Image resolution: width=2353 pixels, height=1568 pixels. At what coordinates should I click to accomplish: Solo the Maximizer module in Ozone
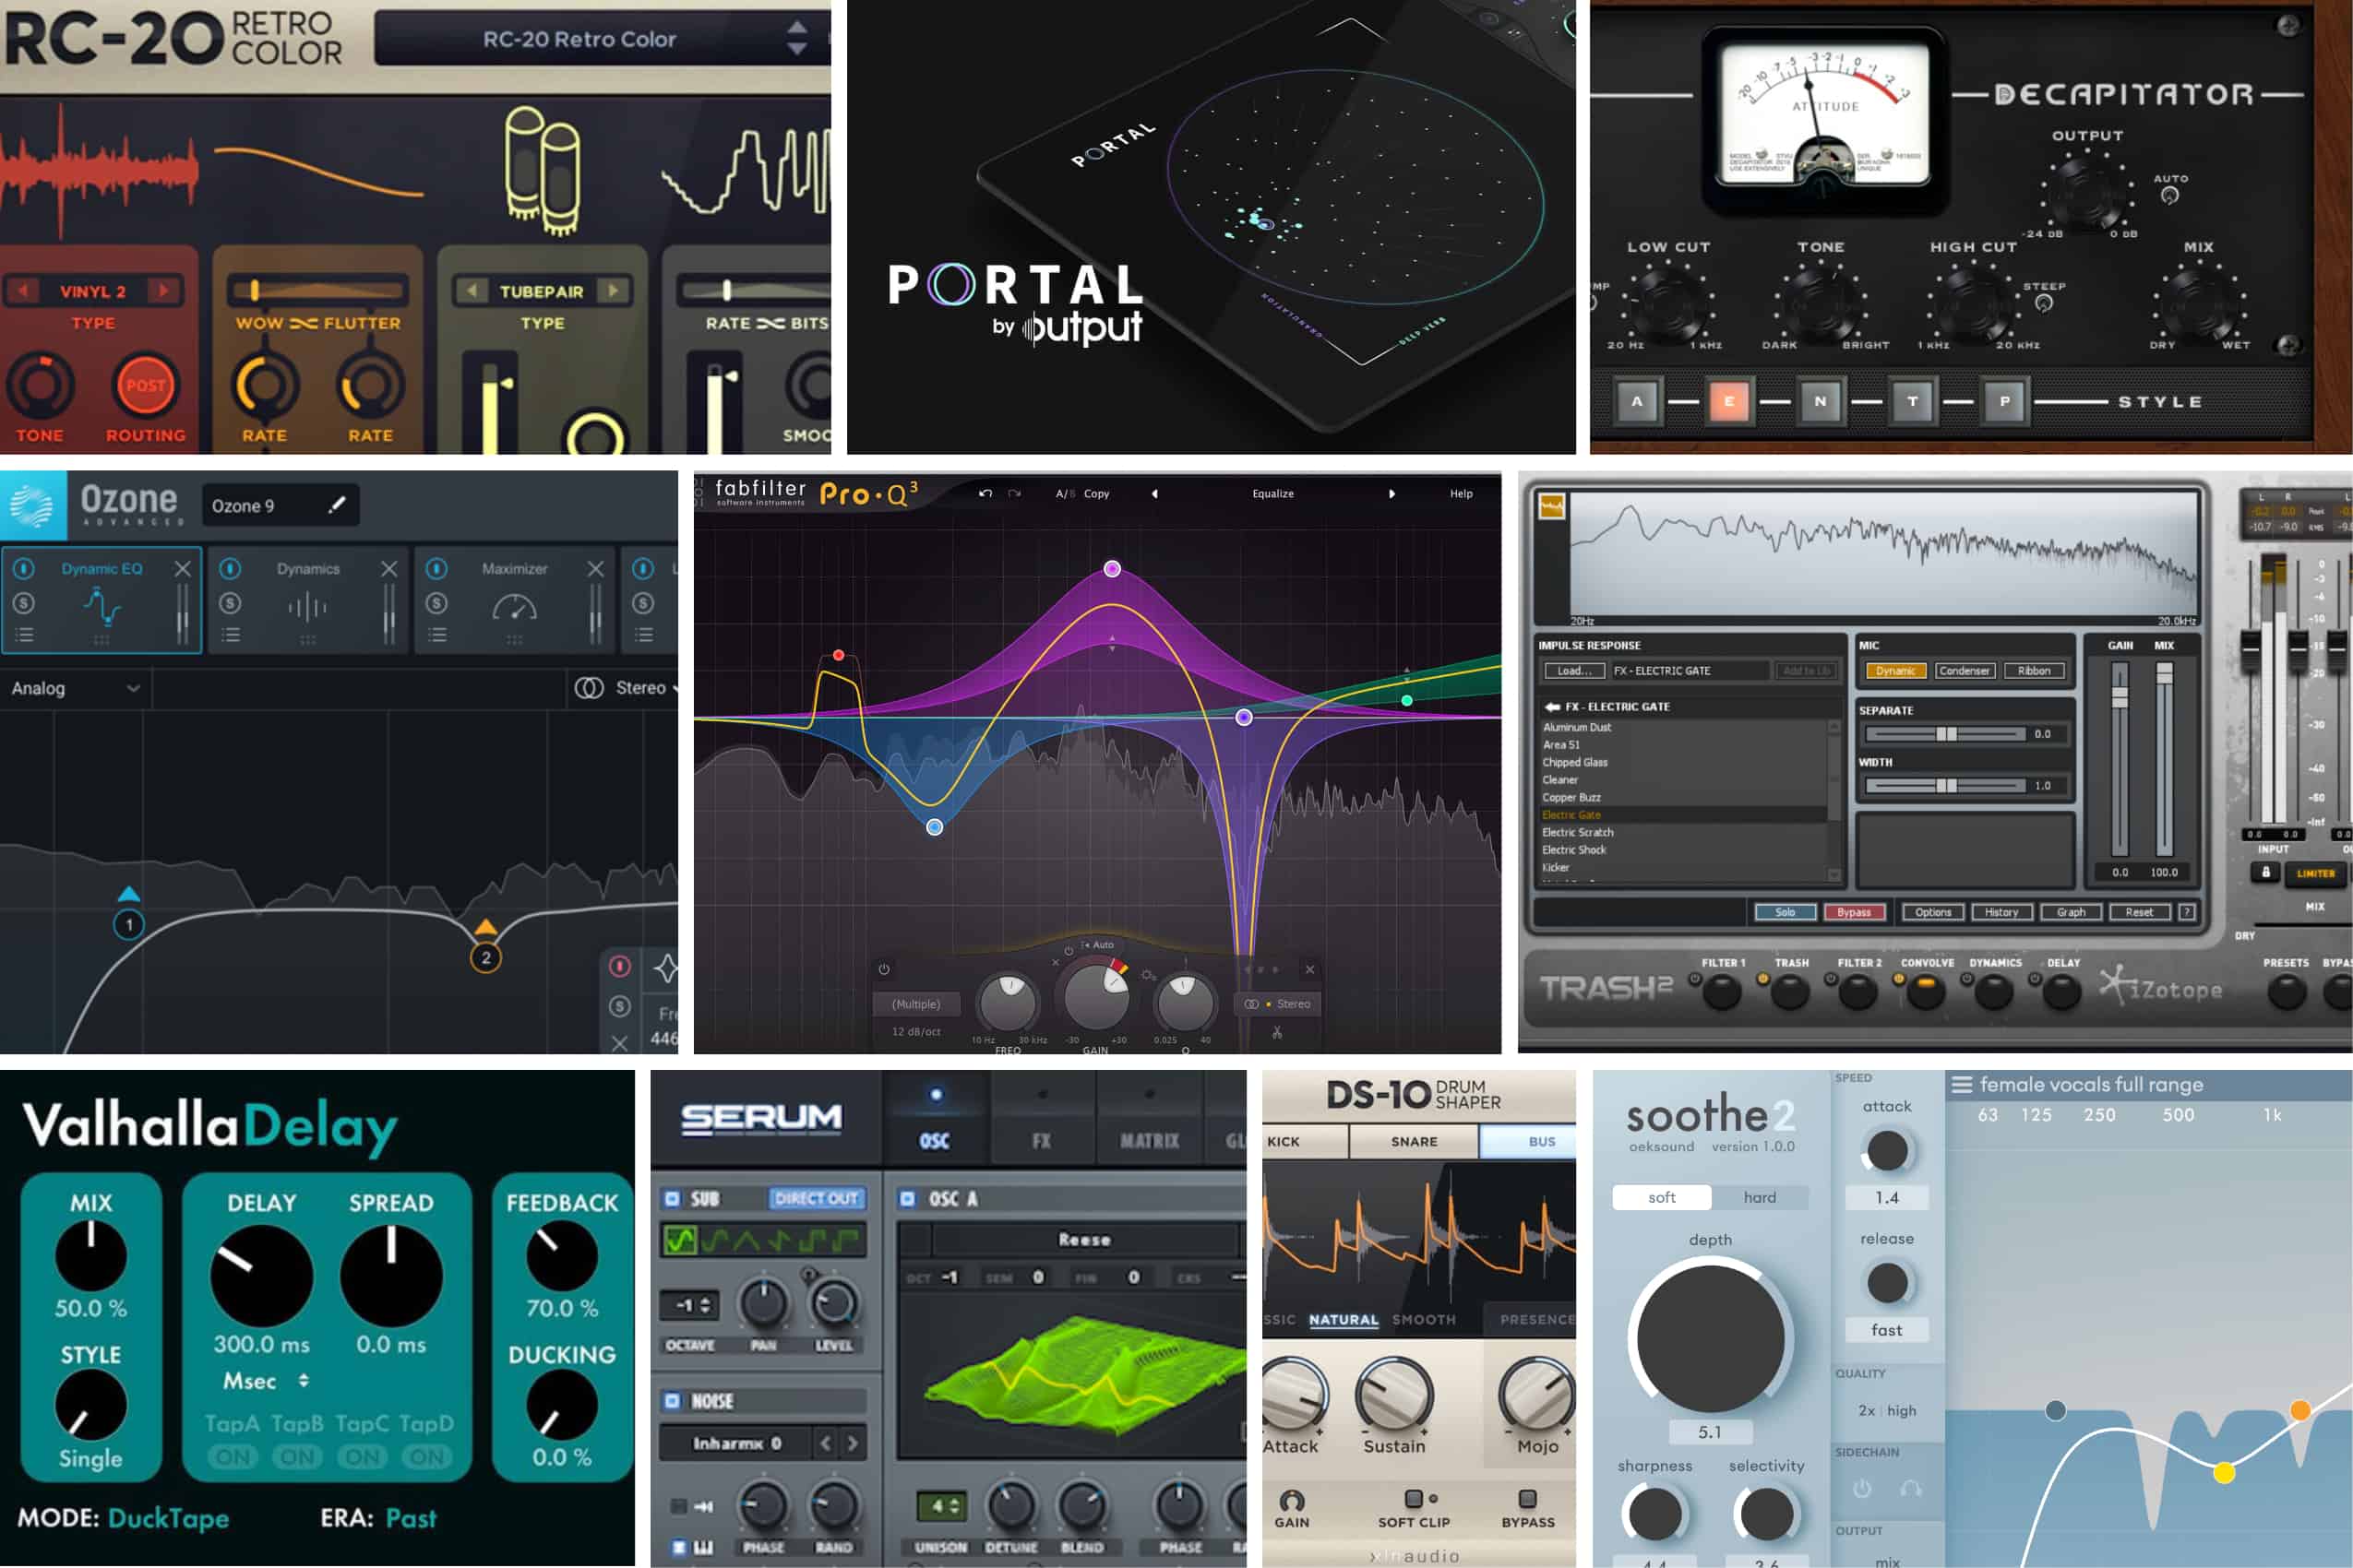pos(437,603)
